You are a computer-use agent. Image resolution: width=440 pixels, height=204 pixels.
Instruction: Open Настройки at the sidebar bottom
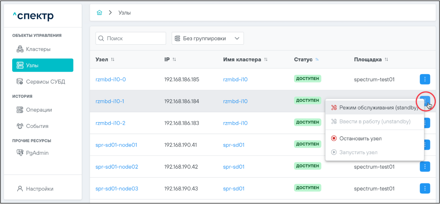click(x=39, y=189)
